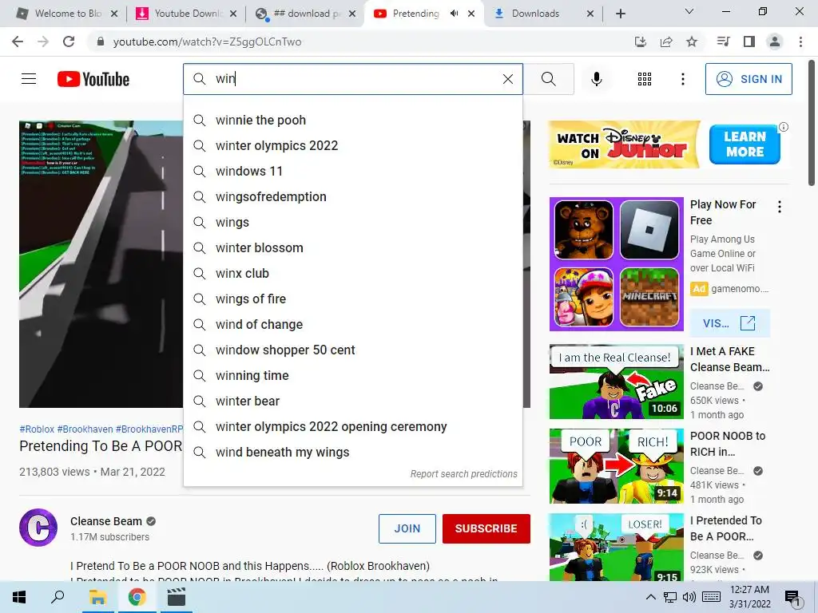
Task: Toggle Chrome side panel icon
Action: pos(749,42)
